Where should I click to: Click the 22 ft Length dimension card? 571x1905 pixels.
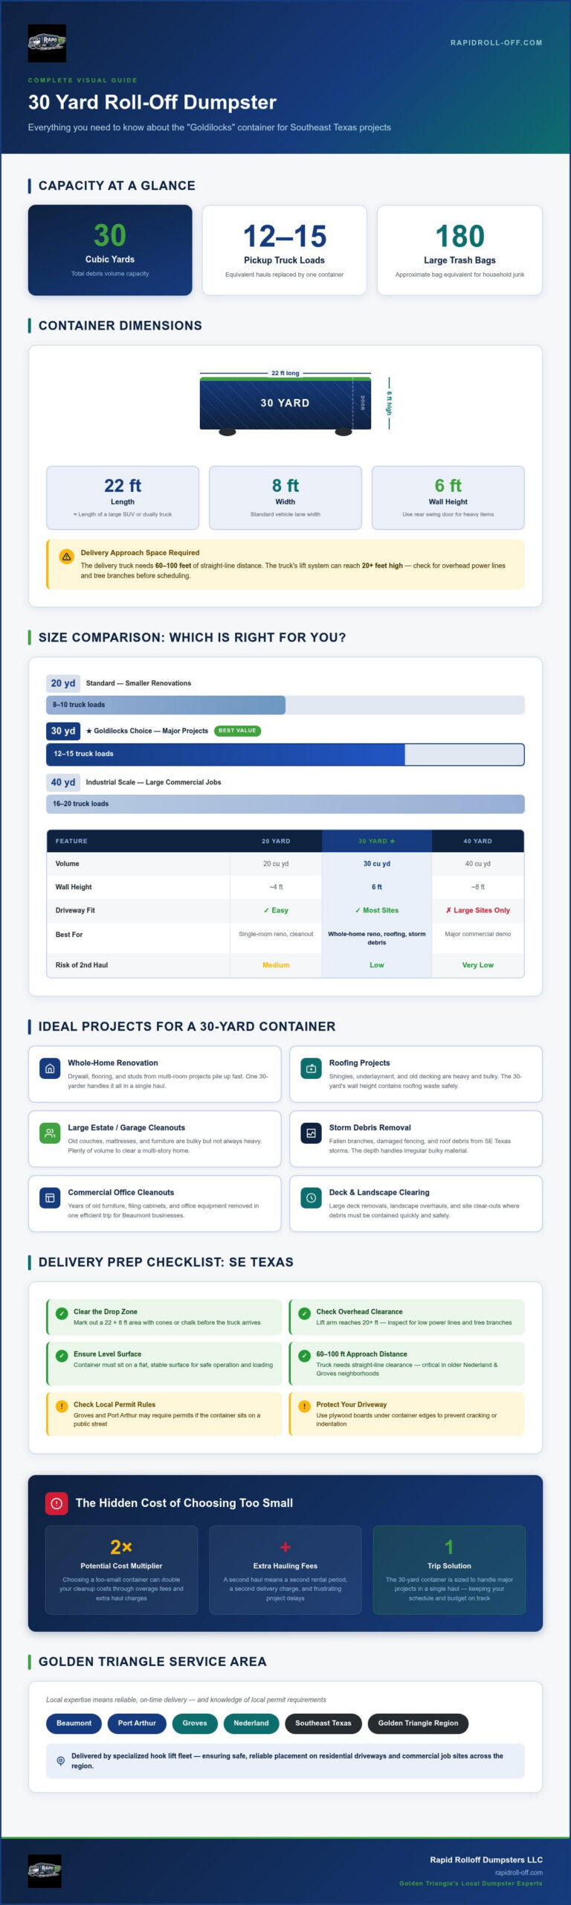123,498
